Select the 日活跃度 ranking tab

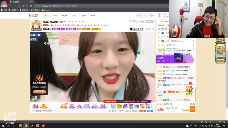point(161,25)
